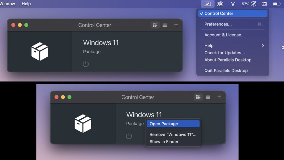Choose Remove "Windows 11"... context item
This screenshot has width=284, height=160.
(x=173, y=134)
